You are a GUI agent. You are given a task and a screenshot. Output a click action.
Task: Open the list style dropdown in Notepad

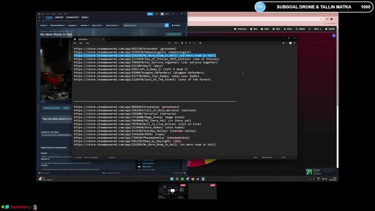pyautogui.click(x=177, y=43)
